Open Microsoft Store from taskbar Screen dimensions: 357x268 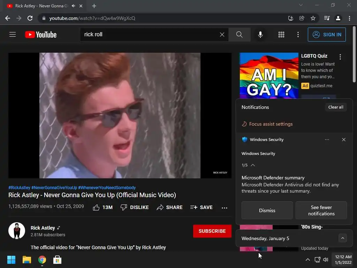[58, 260]
